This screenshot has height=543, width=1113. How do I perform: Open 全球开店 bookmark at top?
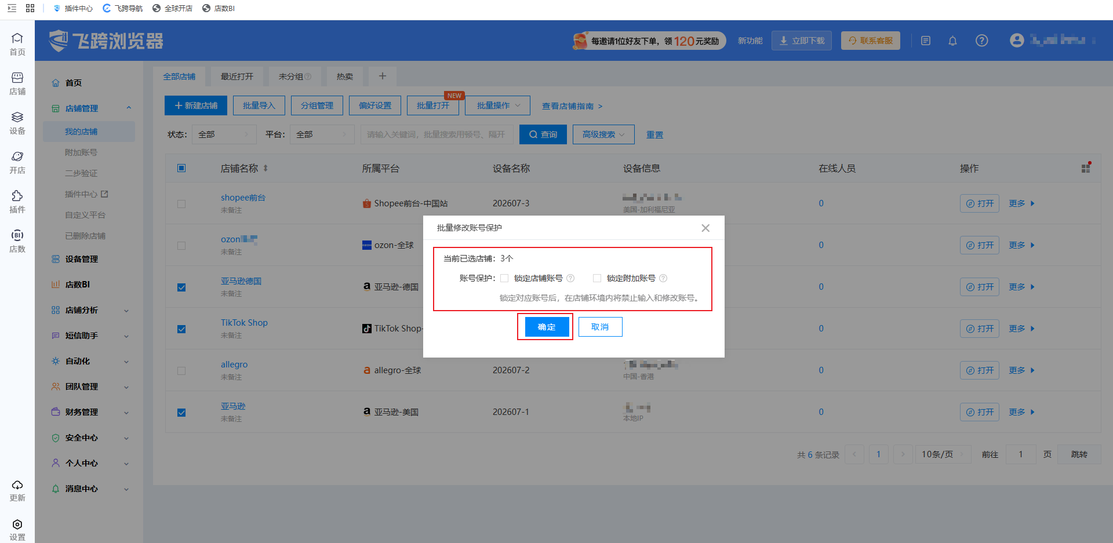[172, 8]
